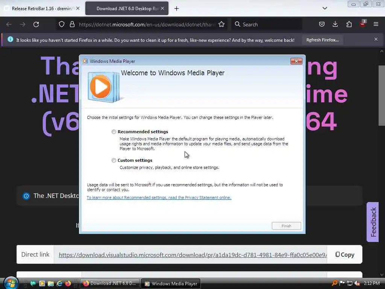This screenshot has height=289, width=385.
Task: Copy the direct download link
Action: pyautogui.click(x=345, y=255)
